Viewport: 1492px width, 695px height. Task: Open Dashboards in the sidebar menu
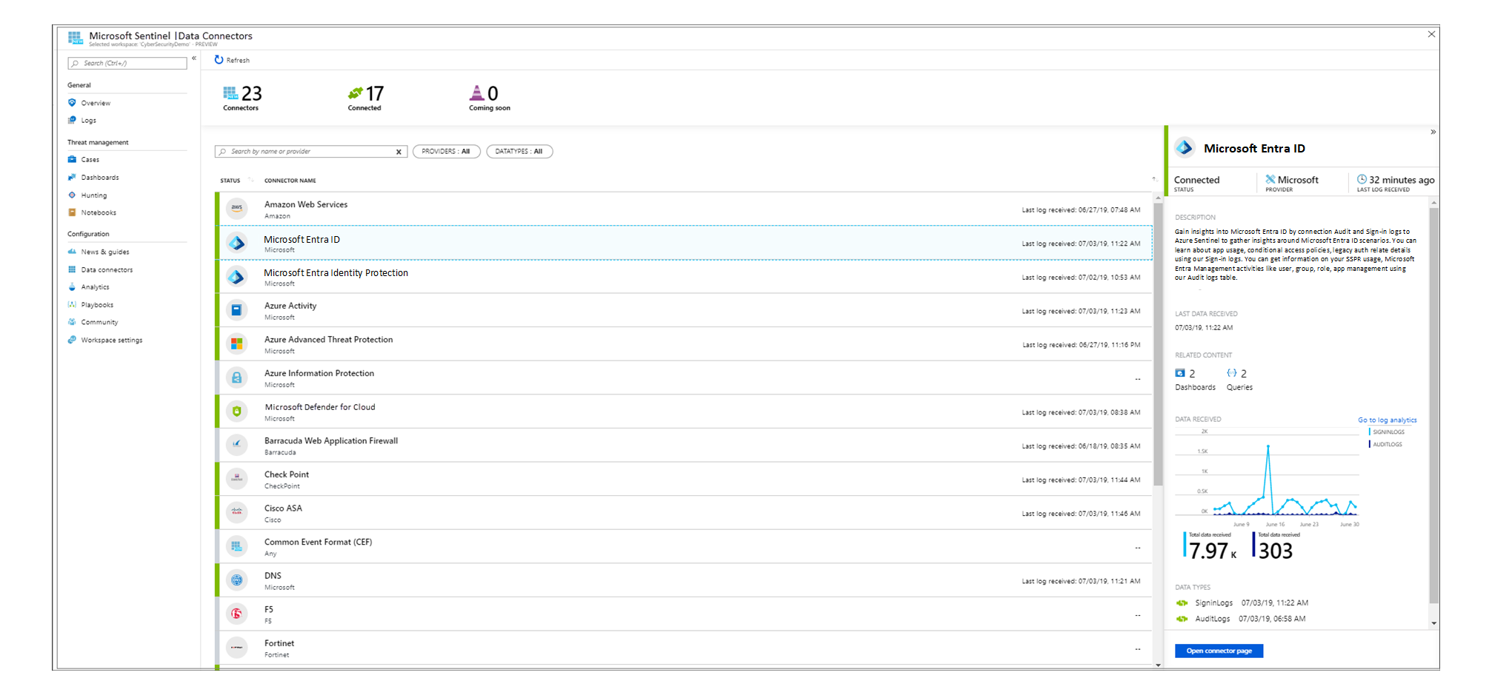tap(100, 178)
